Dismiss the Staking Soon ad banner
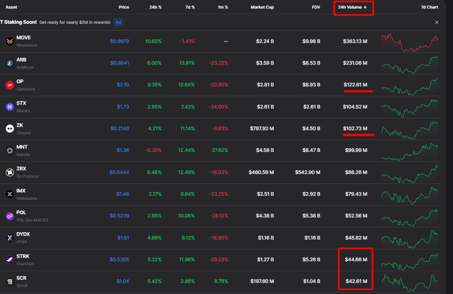This screenshot has height=294, width=453. coord(437,22)
